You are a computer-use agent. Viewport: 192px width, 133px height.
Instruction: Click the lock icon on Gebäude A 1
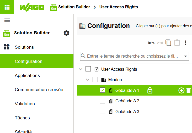[x=150, y=91]
